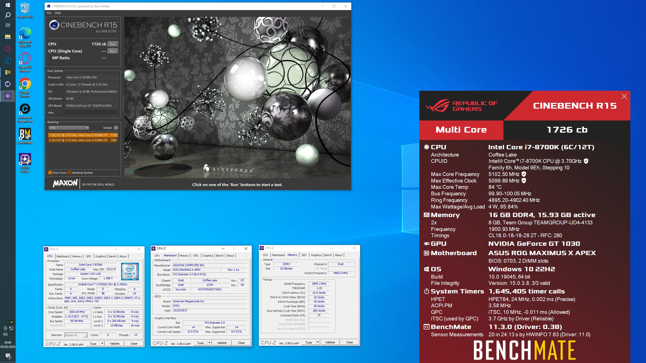Screen dimensions: 646x363
Task: Select the Google Chrome desktop shortcut
Action: tap(25, 87)
